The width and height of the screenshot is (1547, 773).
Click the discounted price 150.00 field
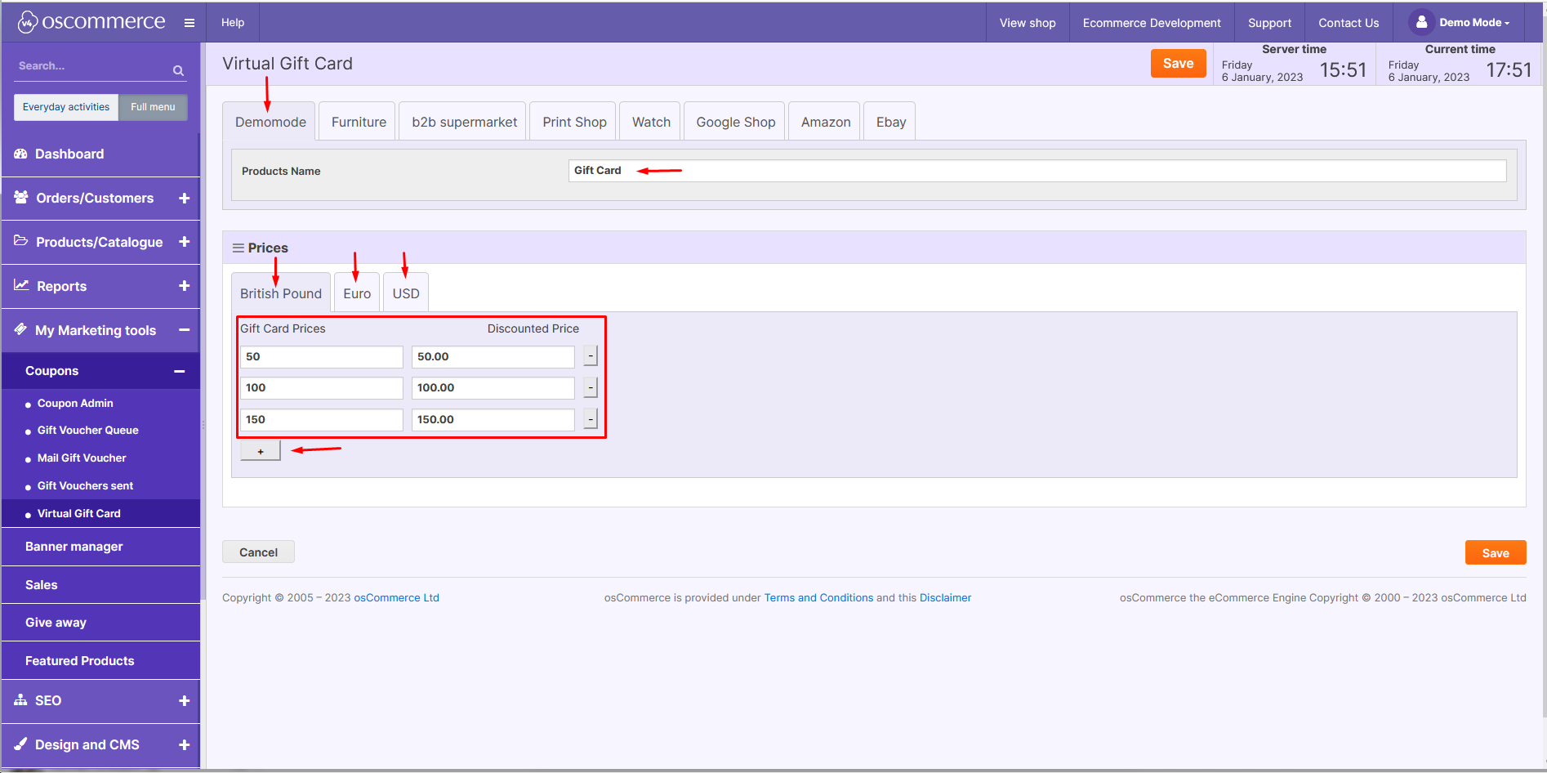click(x=493, y=419)
